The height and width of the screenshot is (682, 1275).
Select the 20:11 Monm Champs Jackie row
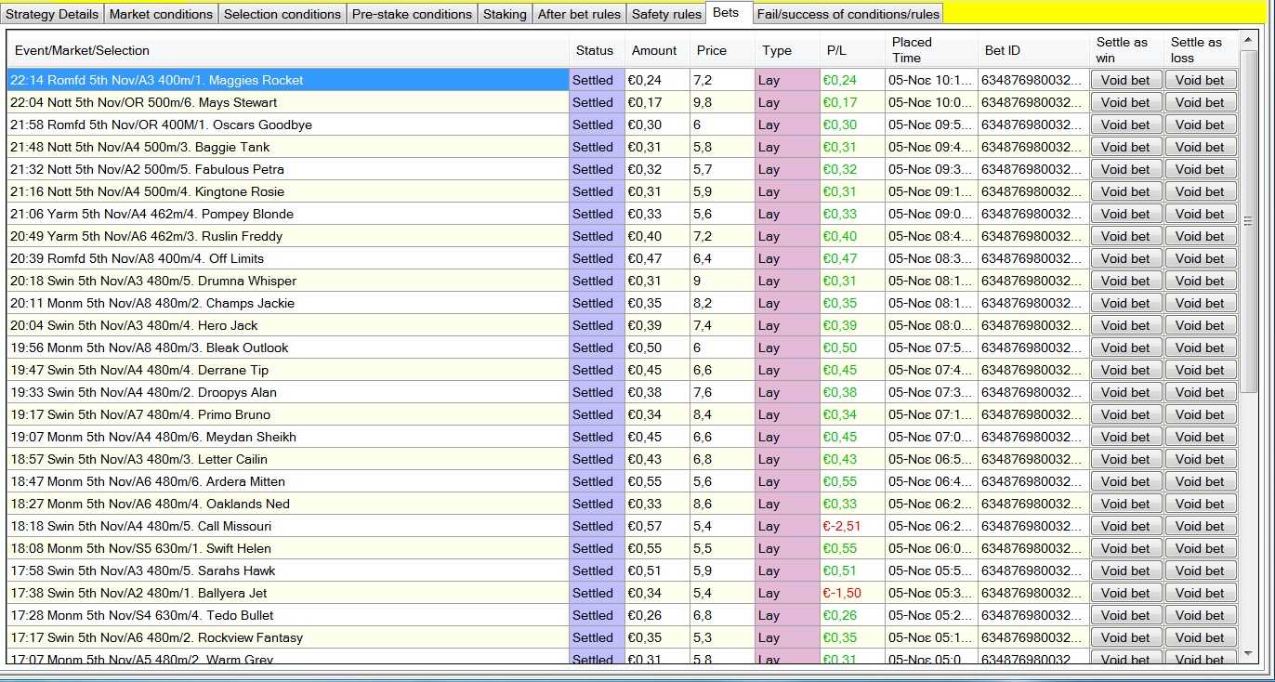[623, 303]
